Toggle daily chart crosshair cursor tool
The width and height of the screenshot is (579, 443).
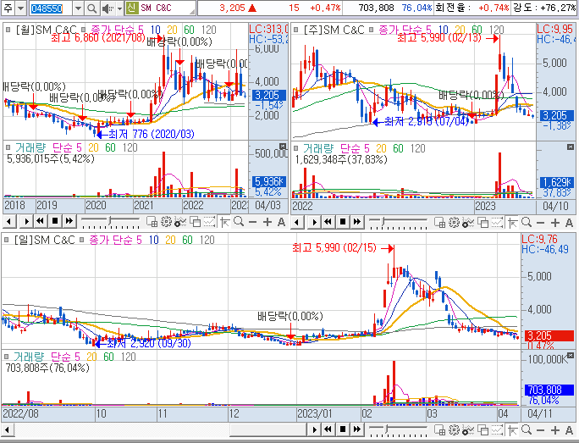[x=512, y=430]
